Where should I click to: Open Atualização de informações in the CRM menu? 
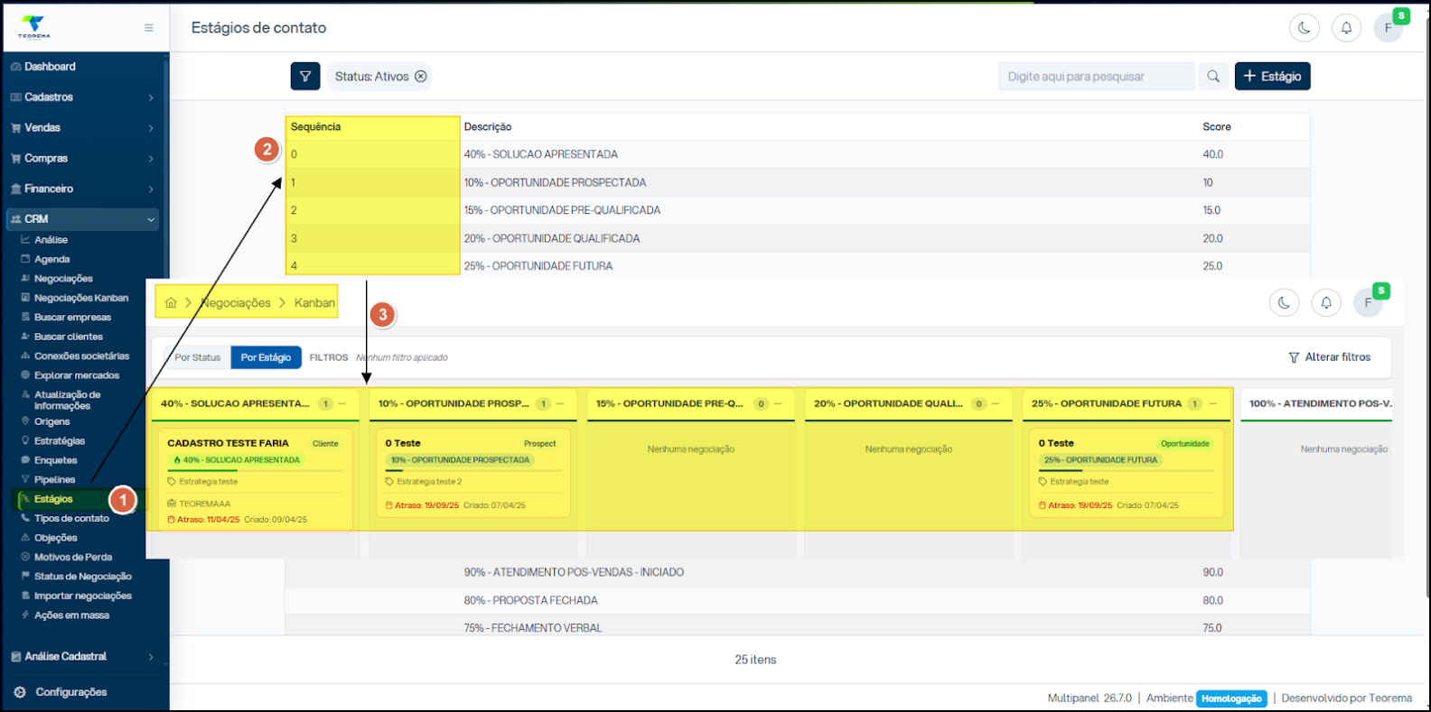68,401
